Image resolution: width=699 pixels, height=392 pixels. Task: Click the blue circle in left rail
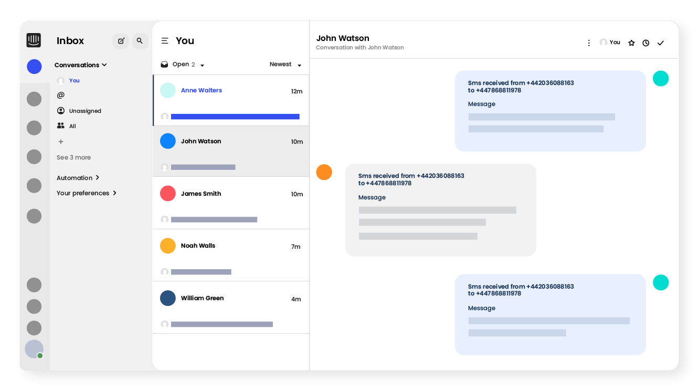pyautogui.click(x=34, y=67)
